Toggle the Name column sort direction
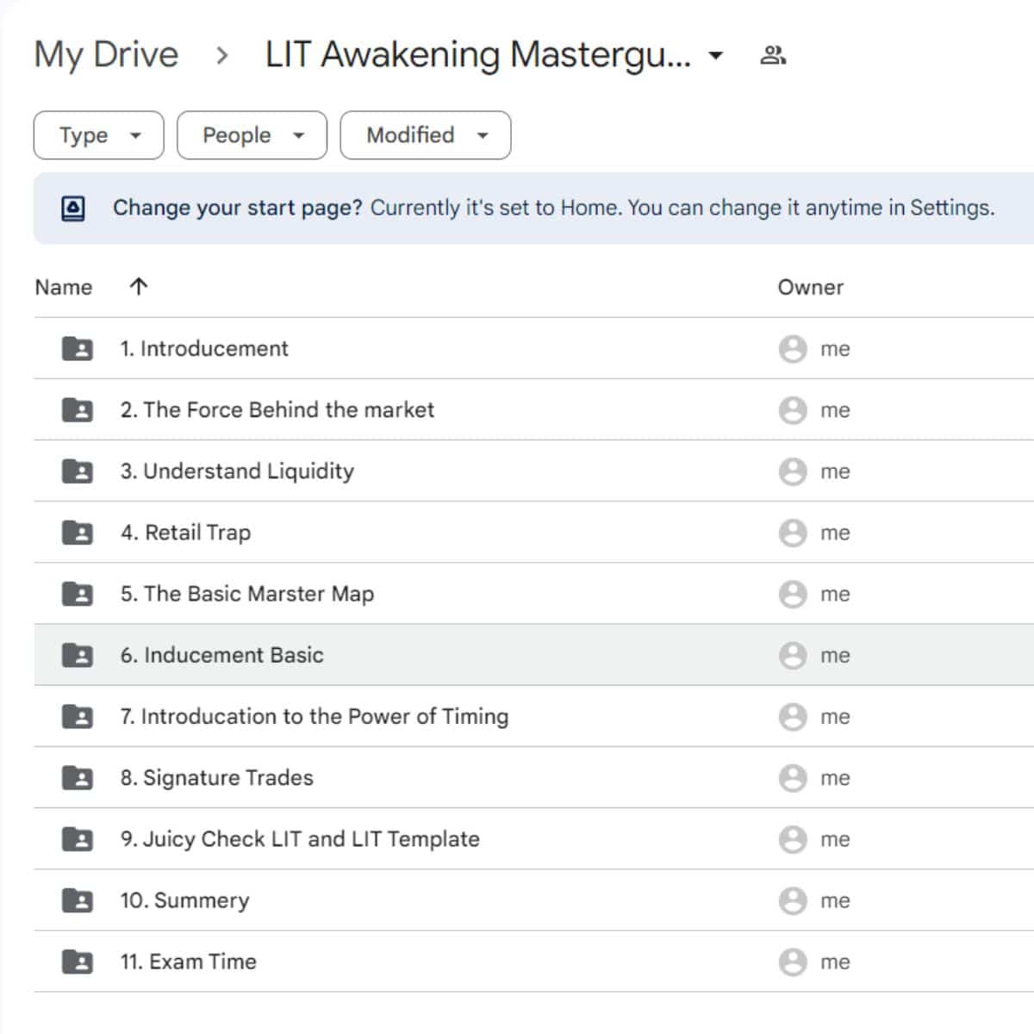The width and height of the screenshot is (1034, 1034). pyautogui.click(x=138, y=287)
